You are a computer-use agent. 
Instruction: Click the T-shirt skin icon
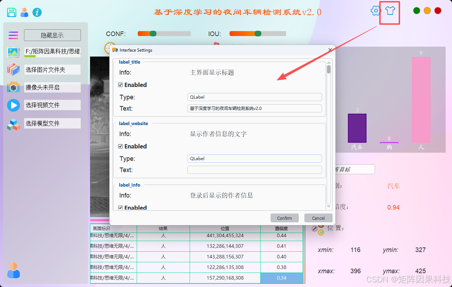(x=390, y=11)
